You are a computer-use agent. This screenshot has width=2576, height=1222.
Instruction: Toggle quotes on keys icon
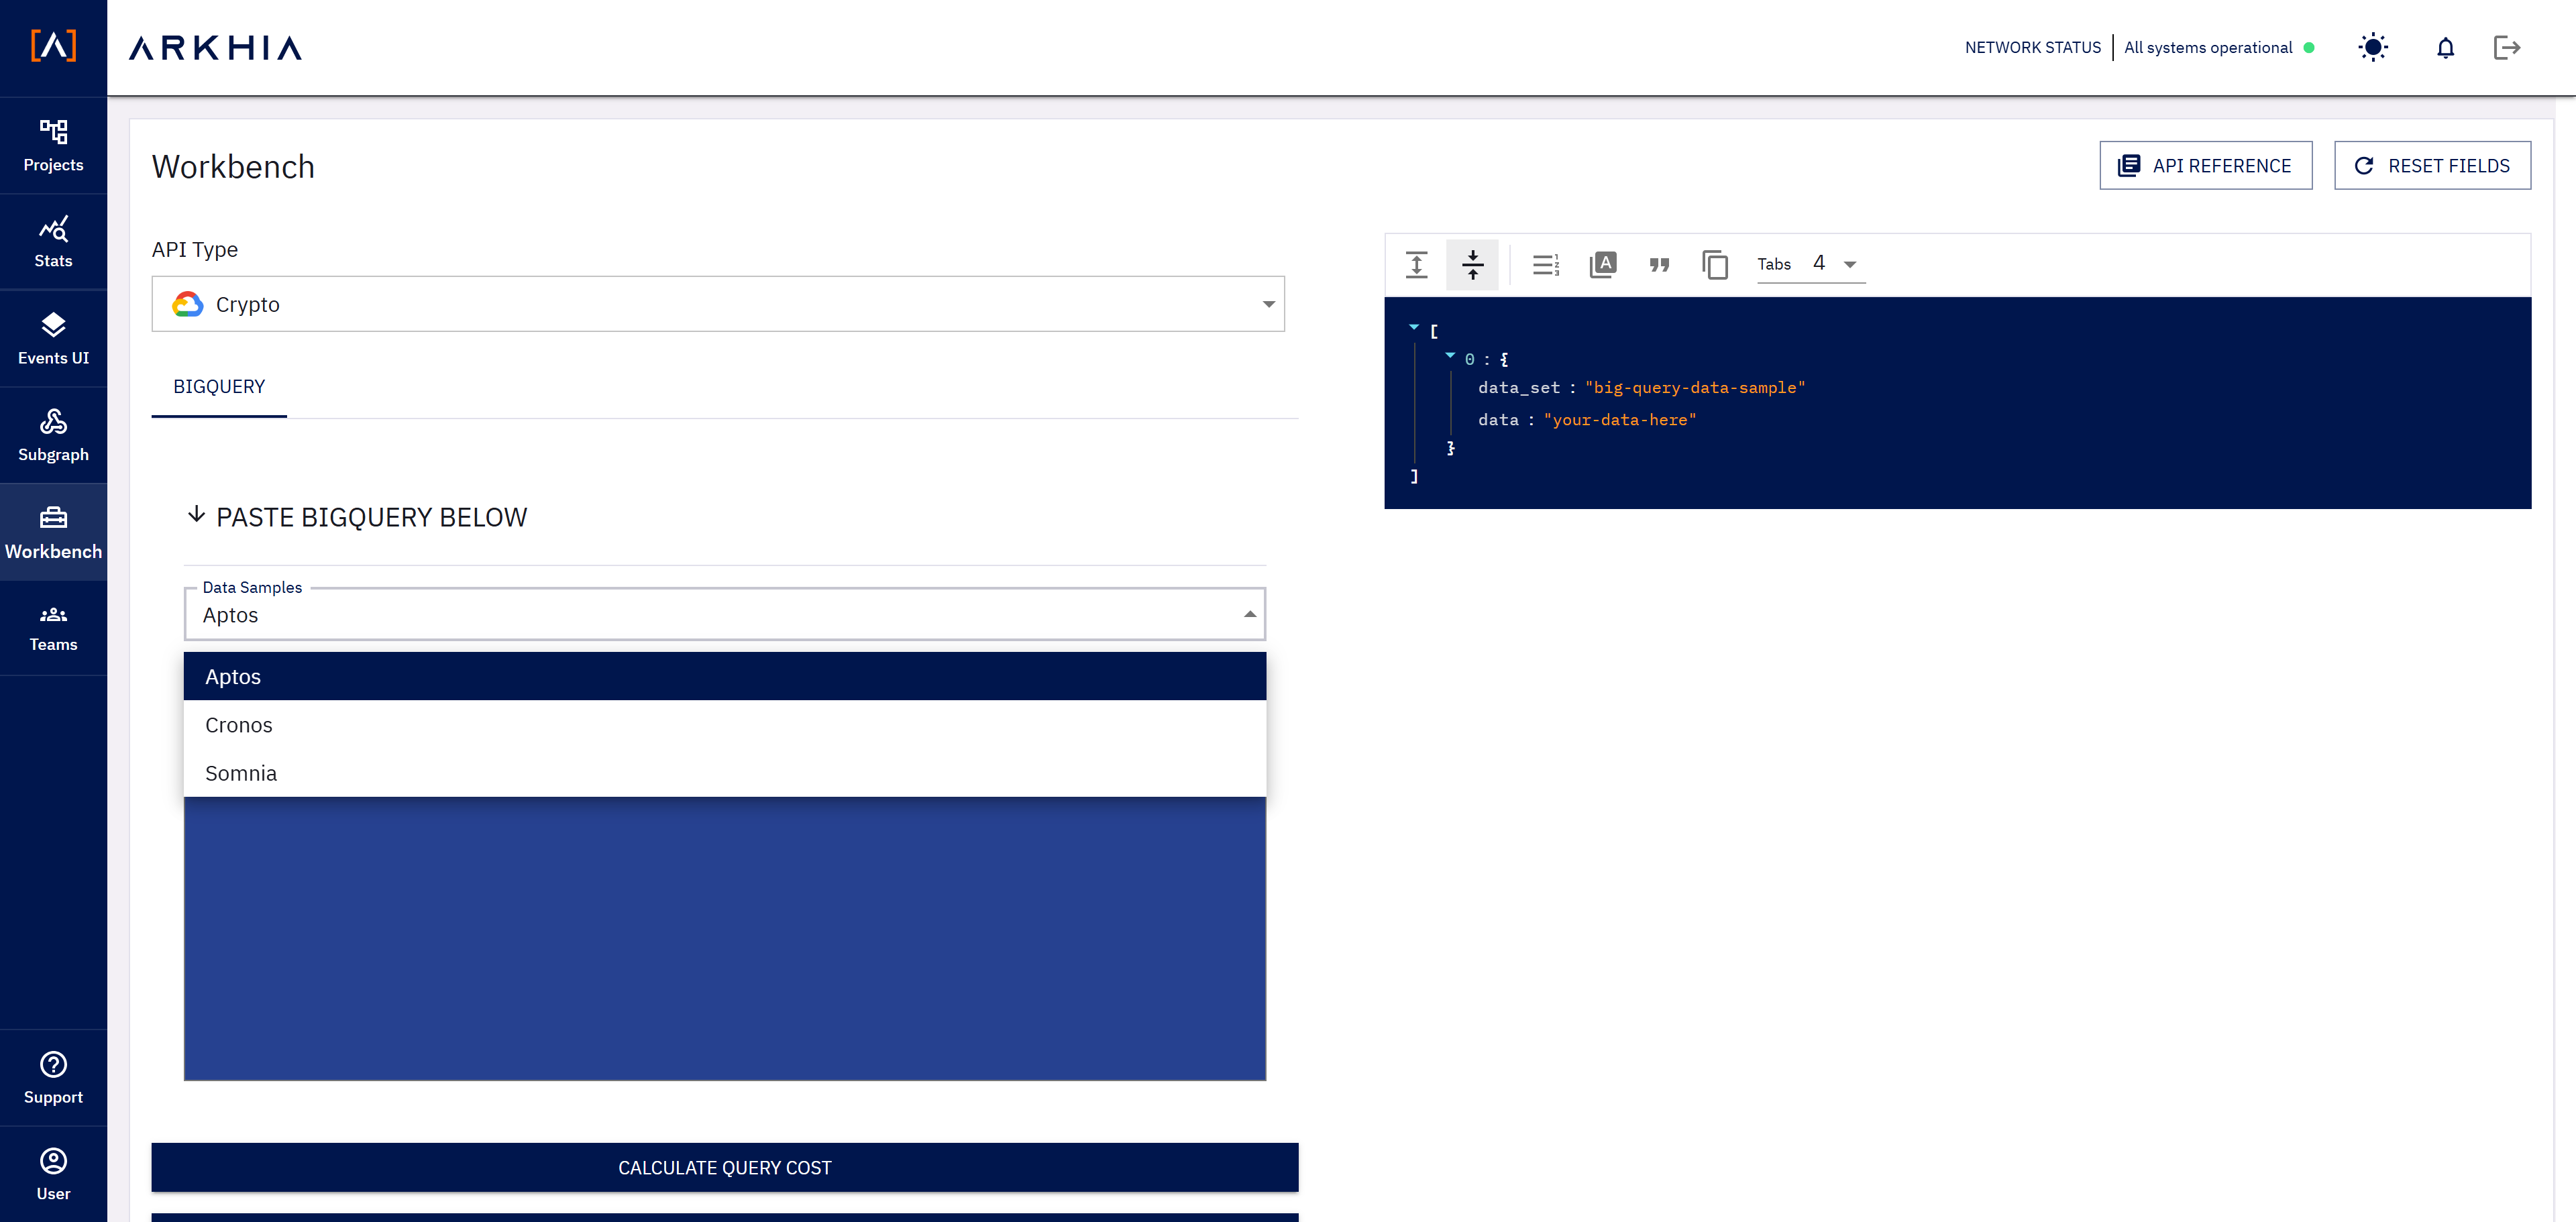(1659, 264)
